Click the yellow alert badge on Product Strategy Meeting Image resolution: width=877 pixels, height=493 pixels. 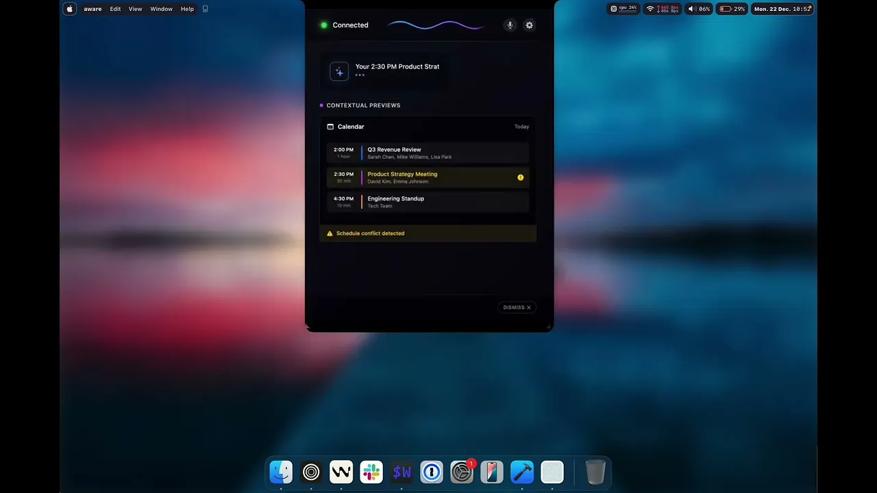(520, 178)
